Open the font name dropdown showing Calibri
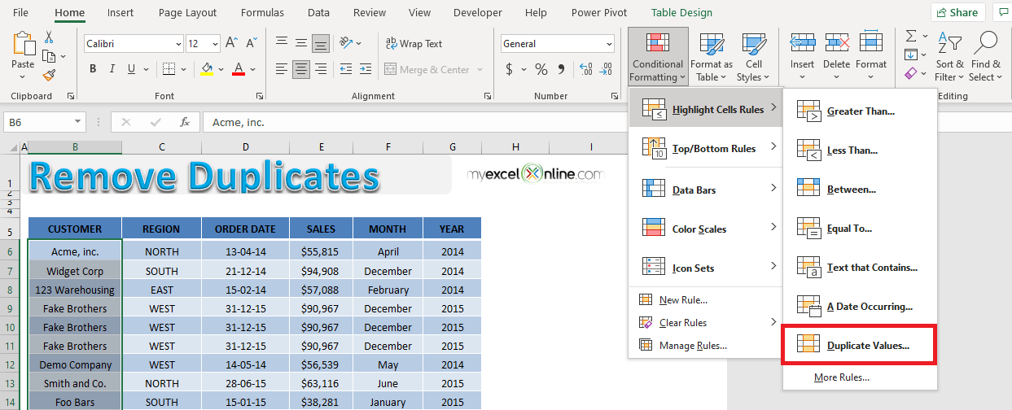The image size is (1012, 410). point(134,43)
